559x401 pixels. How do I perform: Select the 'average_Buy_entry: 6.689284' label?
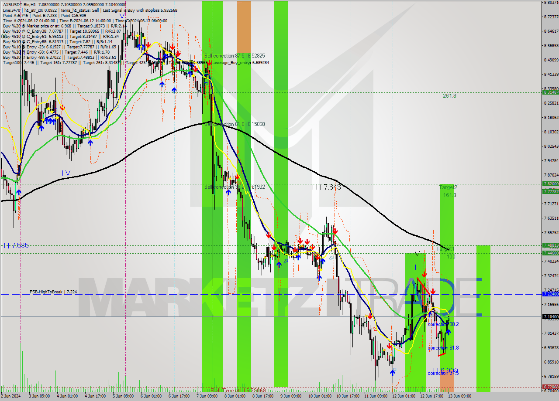click(242, 63)
